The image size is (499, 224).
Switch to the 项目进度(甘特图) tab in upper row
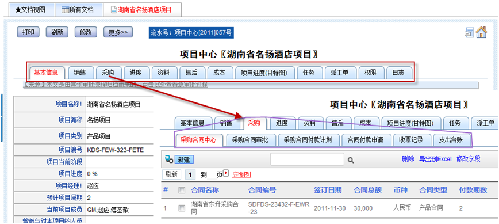tap(264, 73)
